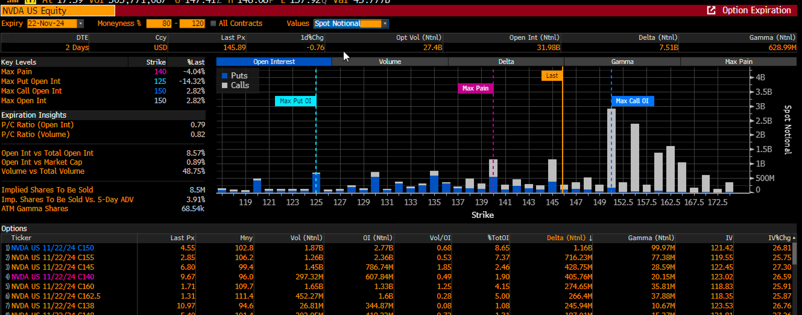Click the Expiry field showing 22-Nov-24
The height and width of the screenshot is (315, 802).
coord(52,24)
